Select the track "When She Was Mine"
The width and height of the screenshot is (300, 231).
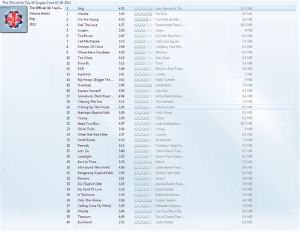92,135
